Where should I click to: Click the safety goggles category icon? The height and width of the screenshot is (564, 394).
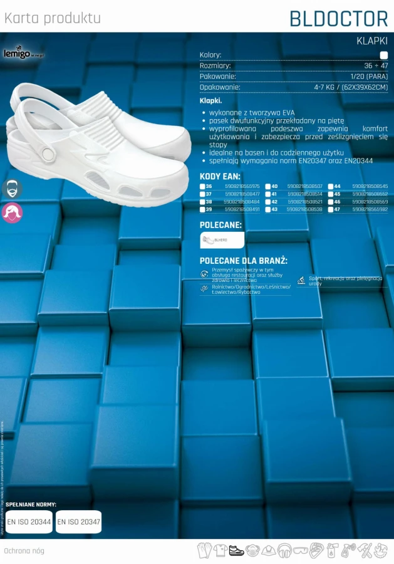[301, 551]
